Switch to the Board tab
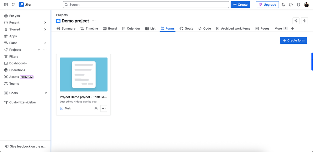313x152 pixels. (110, 28)
